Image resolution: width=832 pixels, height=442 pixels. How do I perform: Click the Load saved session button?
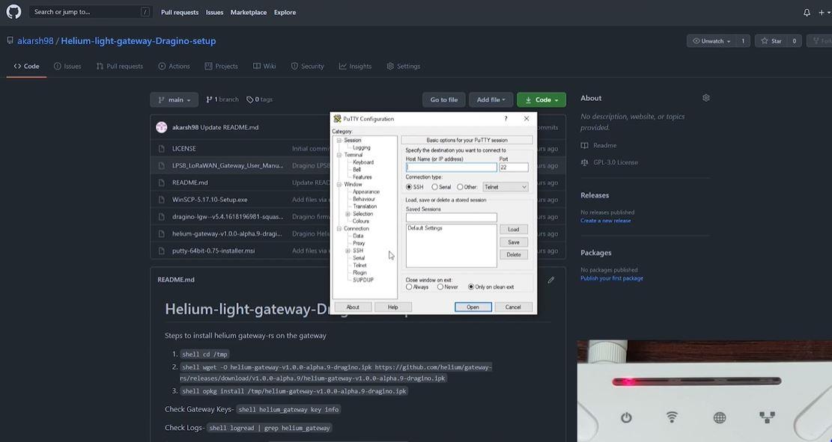pos(514,230)
